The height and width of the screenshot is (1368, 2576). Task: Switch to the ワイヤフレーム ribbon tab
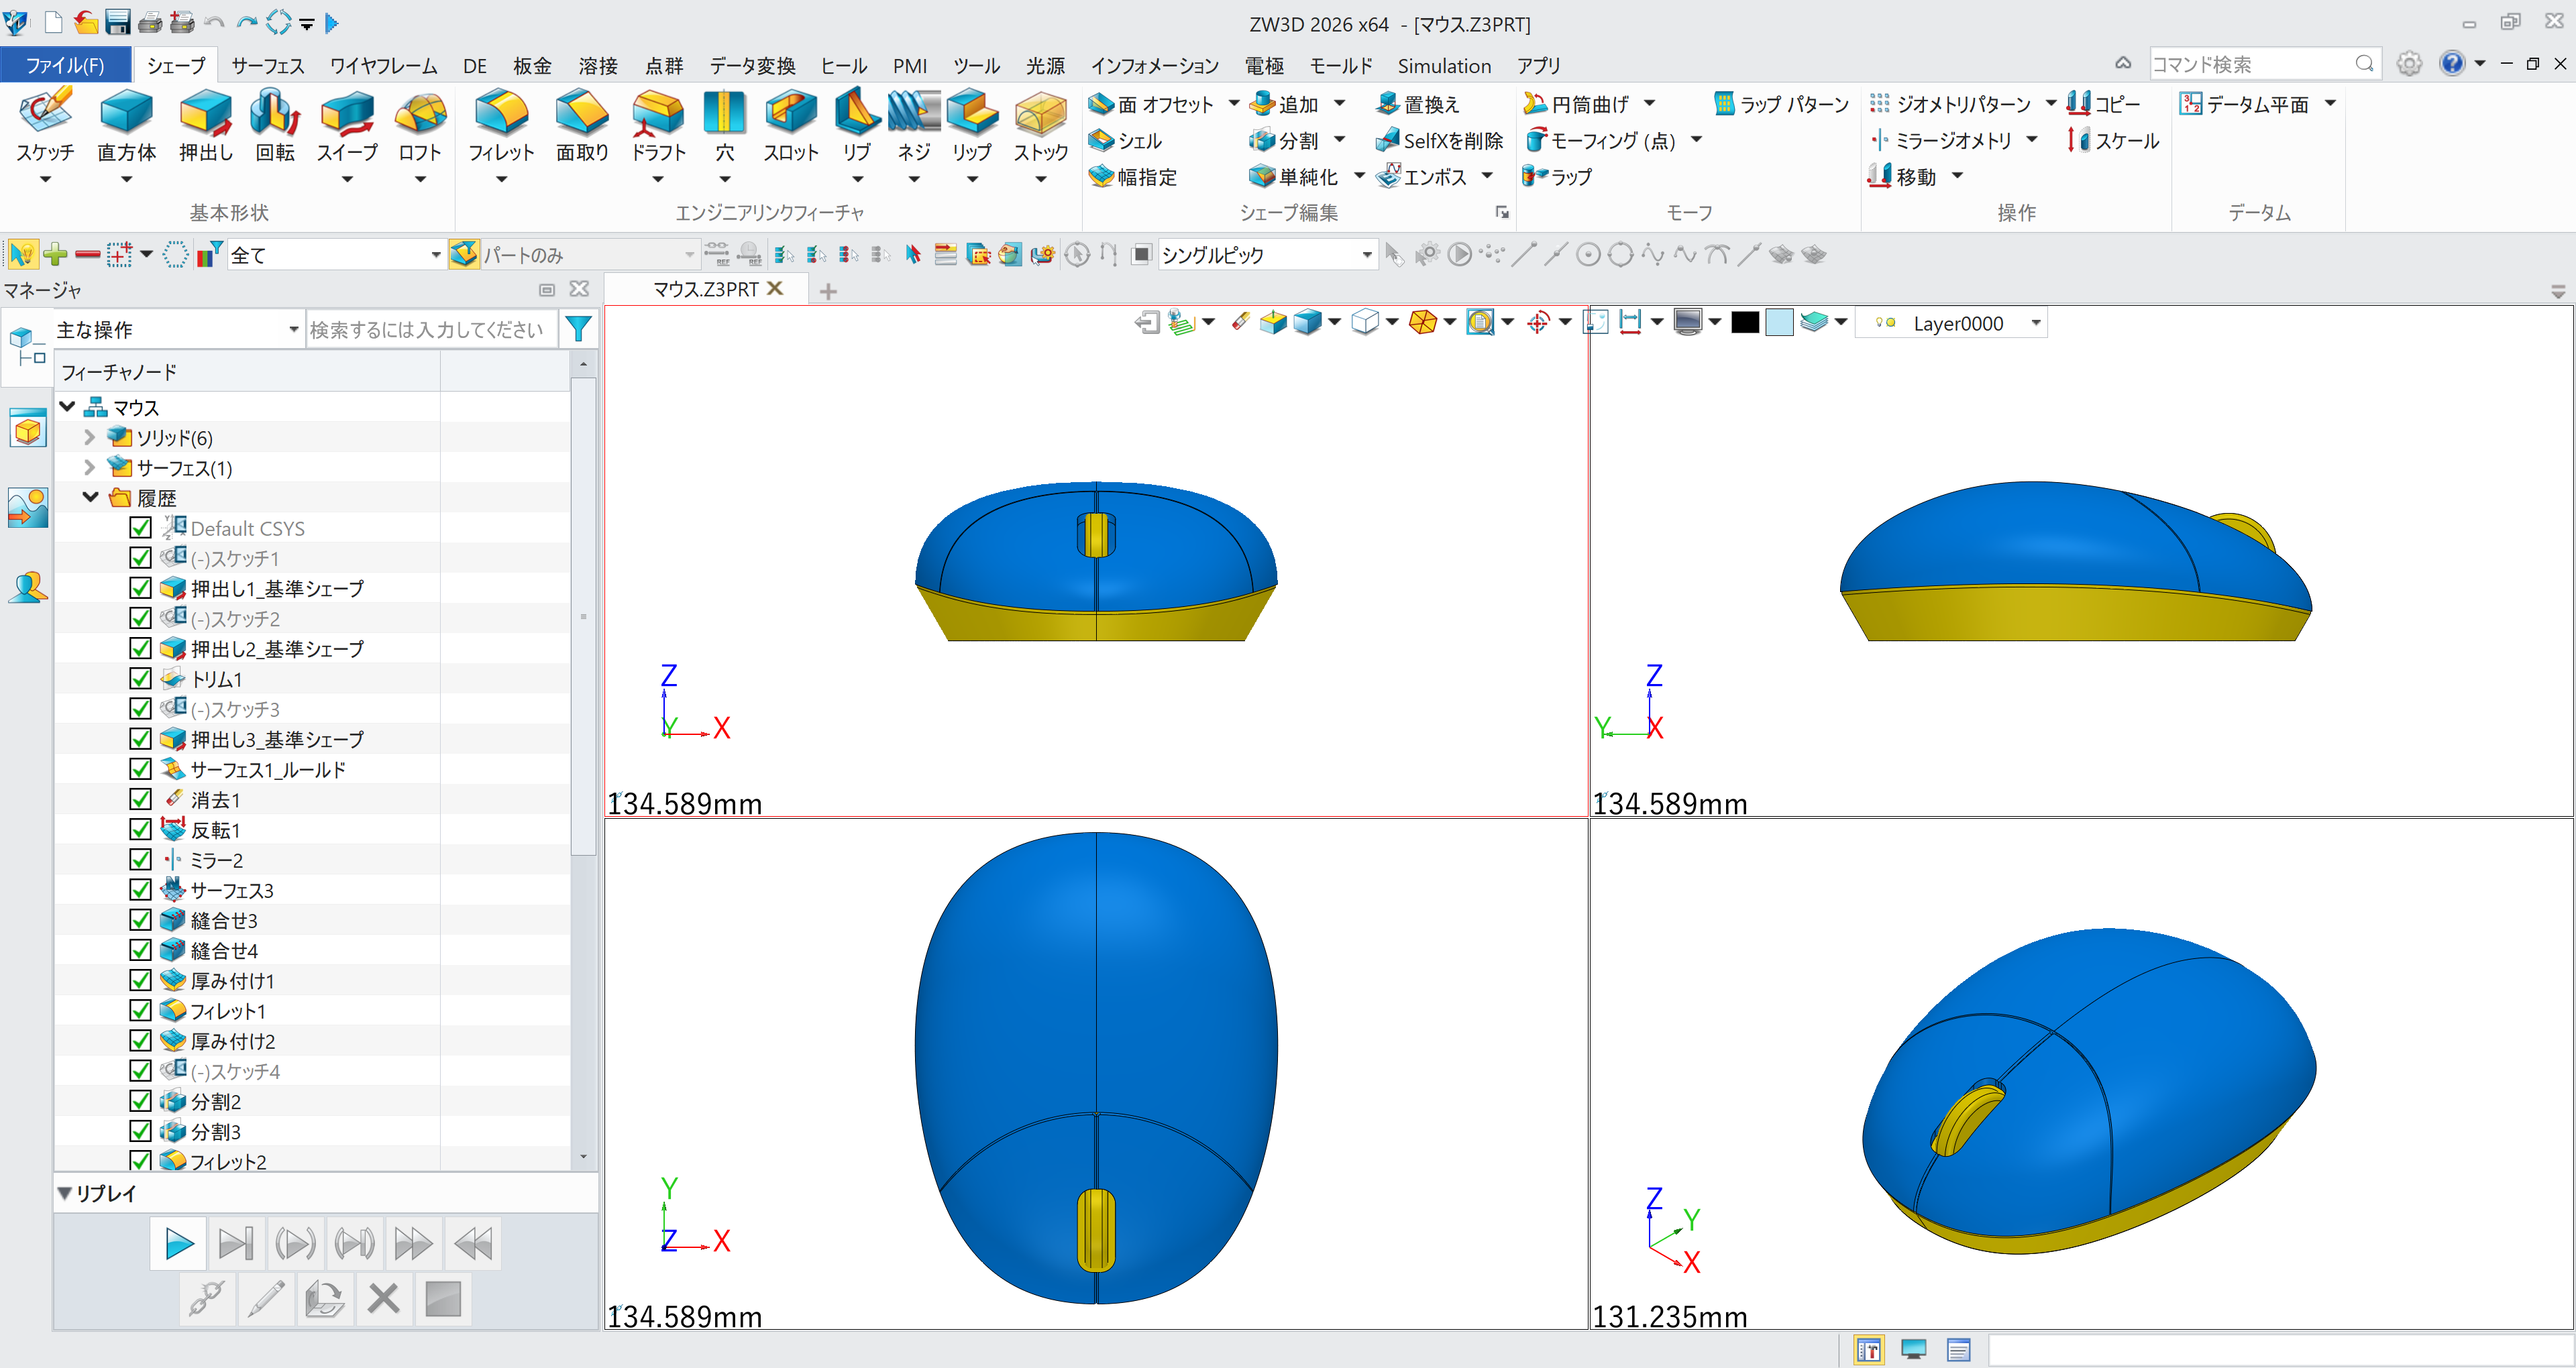(x=384, y=65)
